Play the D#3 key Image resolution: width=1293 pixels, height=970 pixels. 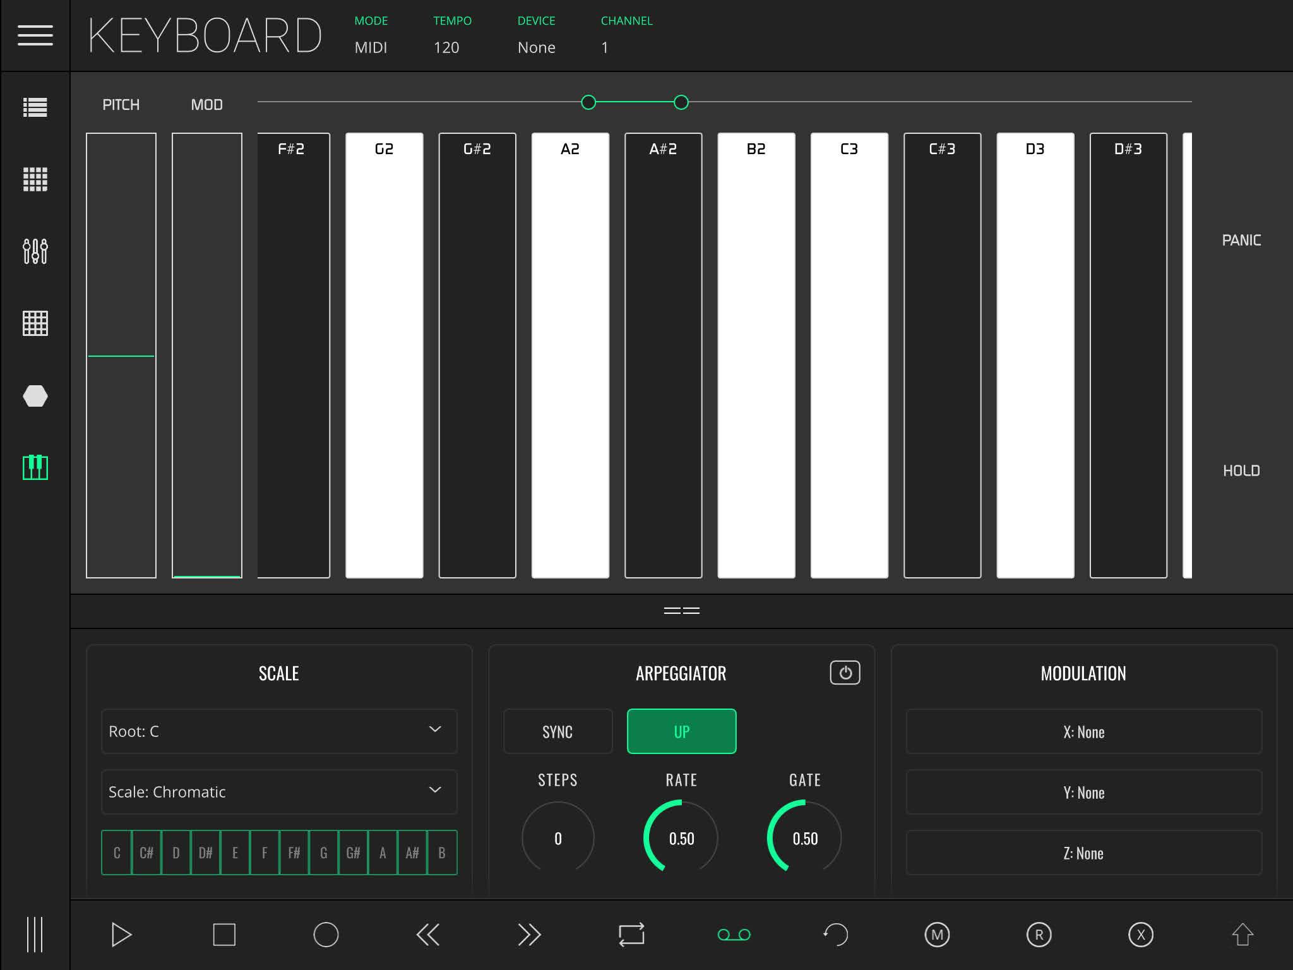click(x=1128, y=356)
